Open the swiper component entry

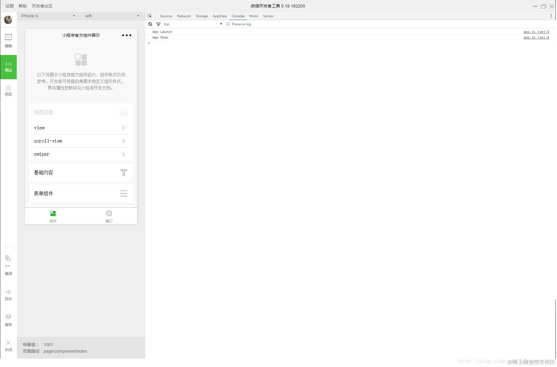[x=81, y=154]
